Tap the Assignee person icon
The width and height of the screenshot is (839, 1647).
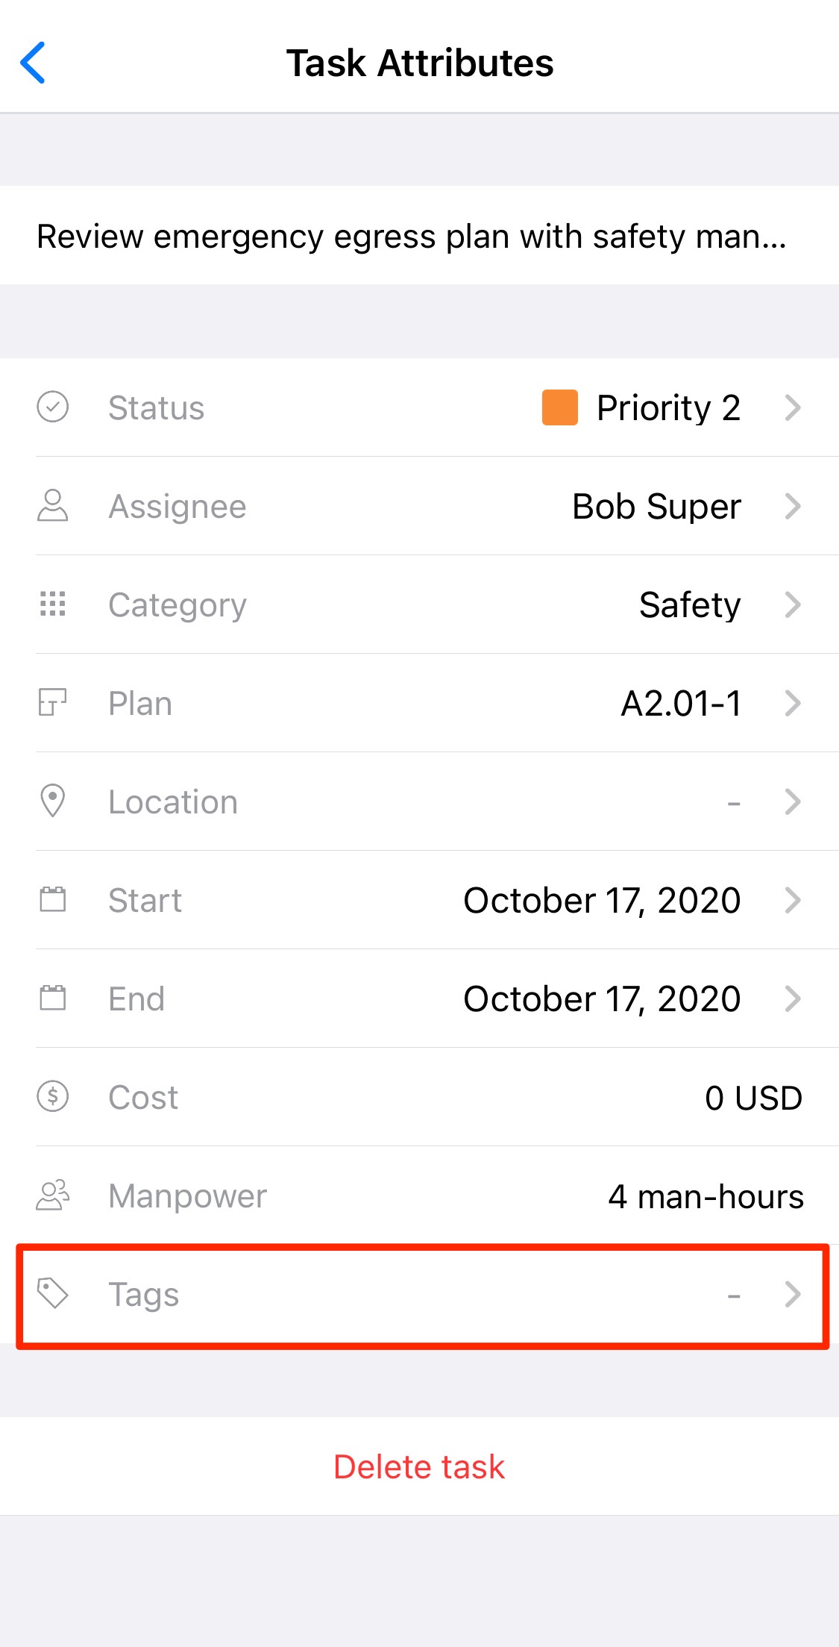click(53, 506)
